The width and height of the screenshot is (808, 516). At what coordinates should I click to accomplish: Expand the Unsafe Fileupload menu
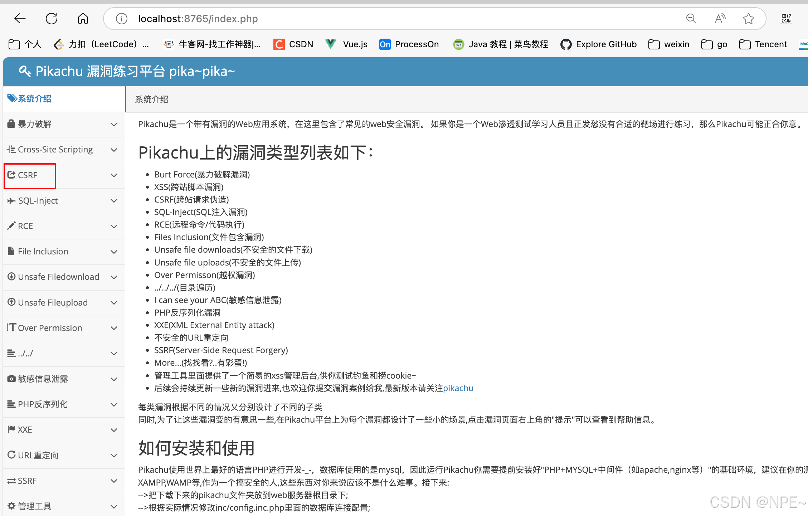(x=53, y=303)
